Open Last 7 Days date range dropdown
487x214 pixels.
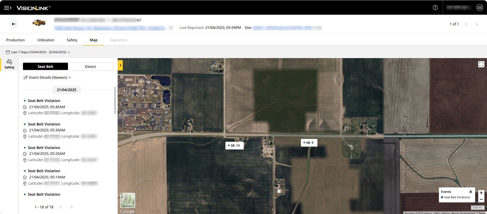point(38,52)
